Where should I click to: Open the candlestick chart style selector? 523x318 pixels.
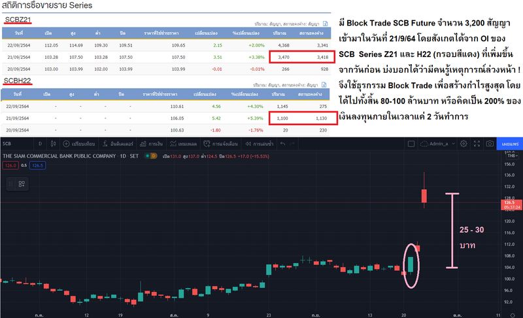coord(53,144)
